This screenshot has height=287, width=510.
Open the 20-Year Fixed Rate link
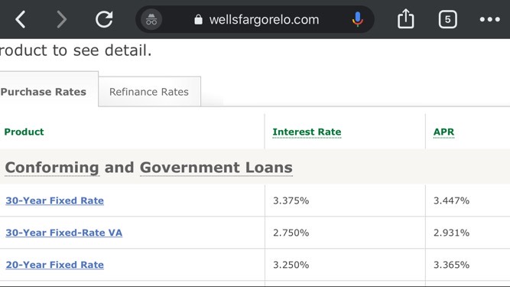54,265
